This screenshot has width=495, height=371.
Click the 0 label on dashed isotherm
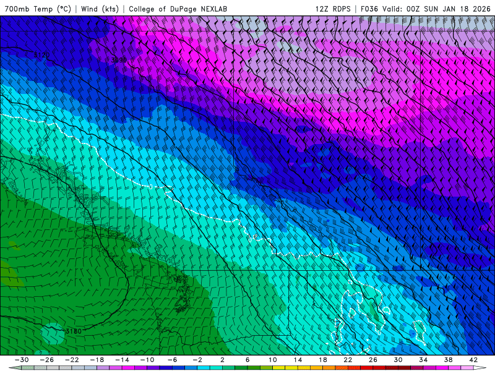151,187
